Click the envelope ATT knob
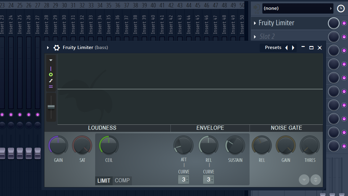The image size is (348, 196). click(x=183, y=146)
